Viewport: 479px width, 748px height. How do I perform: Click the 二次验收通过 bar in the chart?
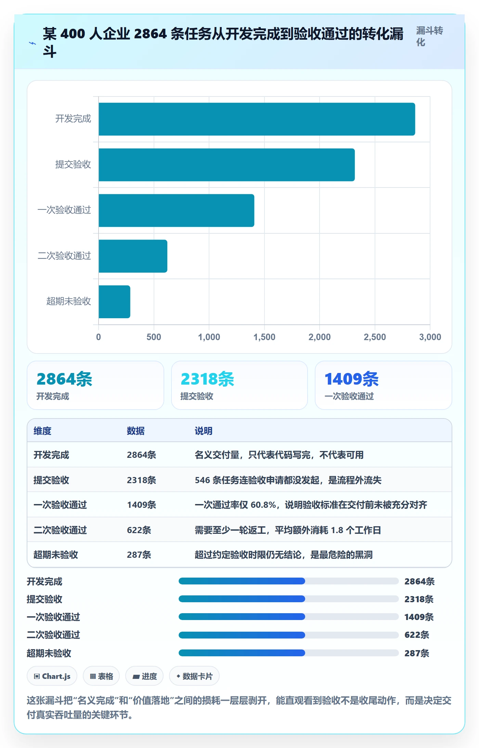coord(133,256)
